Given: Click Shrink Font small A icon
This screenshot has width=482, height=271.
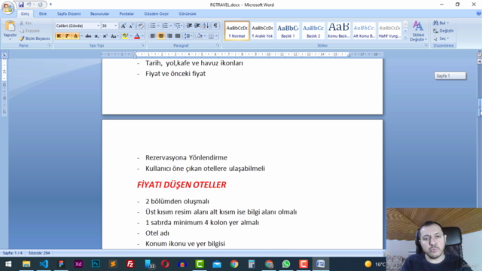Looking at the screenshot, I should (x=131, y=26).
